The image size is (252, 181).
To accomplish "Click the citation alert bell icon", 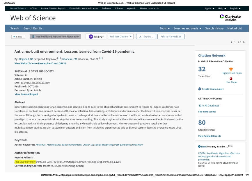I will point(200,89).
